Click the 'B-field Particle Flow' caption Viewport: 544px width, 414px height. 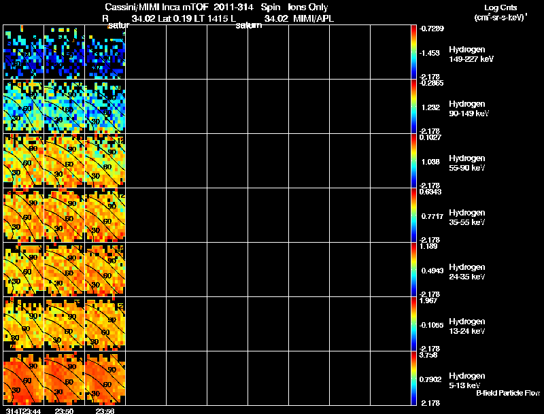[508, 393]
